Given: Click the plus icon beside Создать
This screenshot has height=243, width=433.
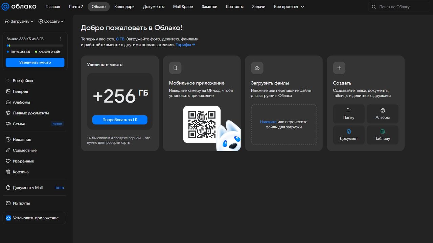Looking at the screenshot, I should click(x=41, y=21).
